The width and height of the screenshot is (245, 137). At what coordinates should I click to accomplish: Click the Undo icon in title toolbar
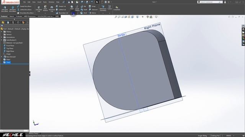click(92, 2)
